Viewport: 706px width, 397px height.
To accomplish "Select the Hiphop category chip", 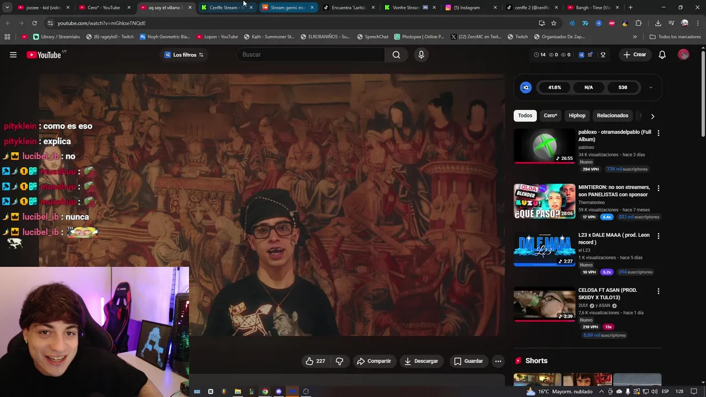I will pos(577,116).
